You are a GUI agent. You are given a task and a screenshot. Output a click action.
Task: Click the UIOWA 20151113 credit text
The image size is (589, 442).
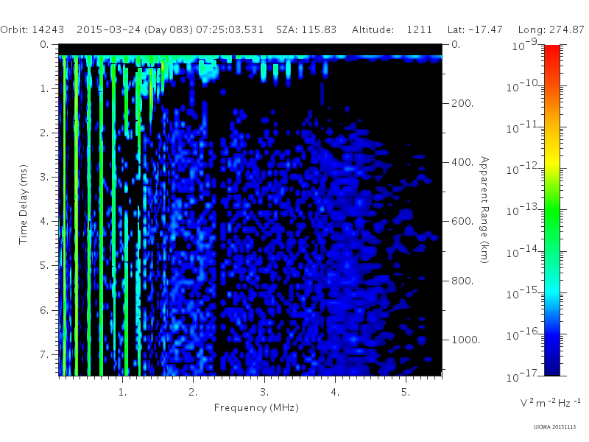(x=554, y=427)
